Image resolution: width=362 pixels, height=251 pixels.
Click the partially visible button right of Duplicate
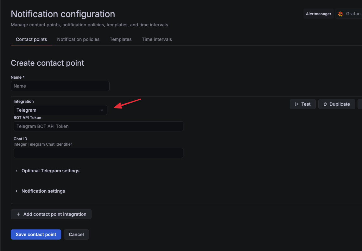pyautogui.click(x=360, y=104)
